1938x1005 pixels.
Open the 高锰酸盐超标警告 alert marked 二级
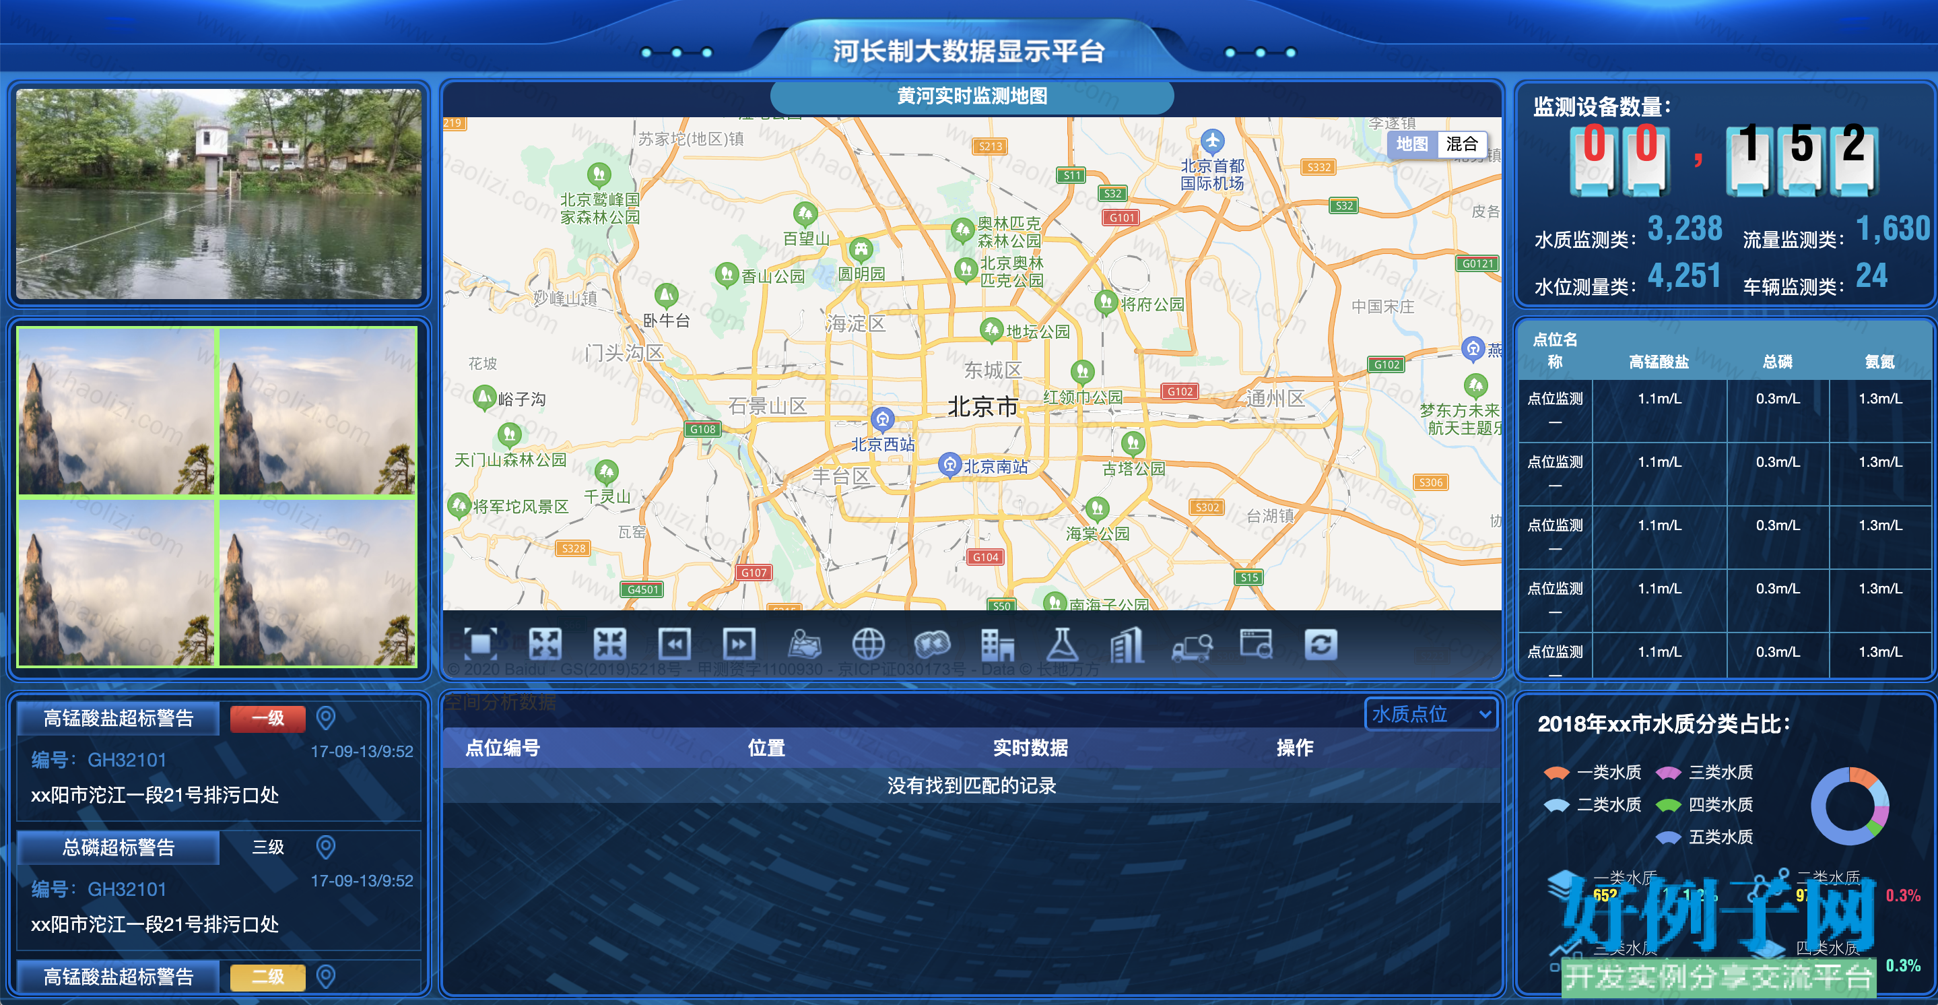pyautogui.click(x=118, y=977)
